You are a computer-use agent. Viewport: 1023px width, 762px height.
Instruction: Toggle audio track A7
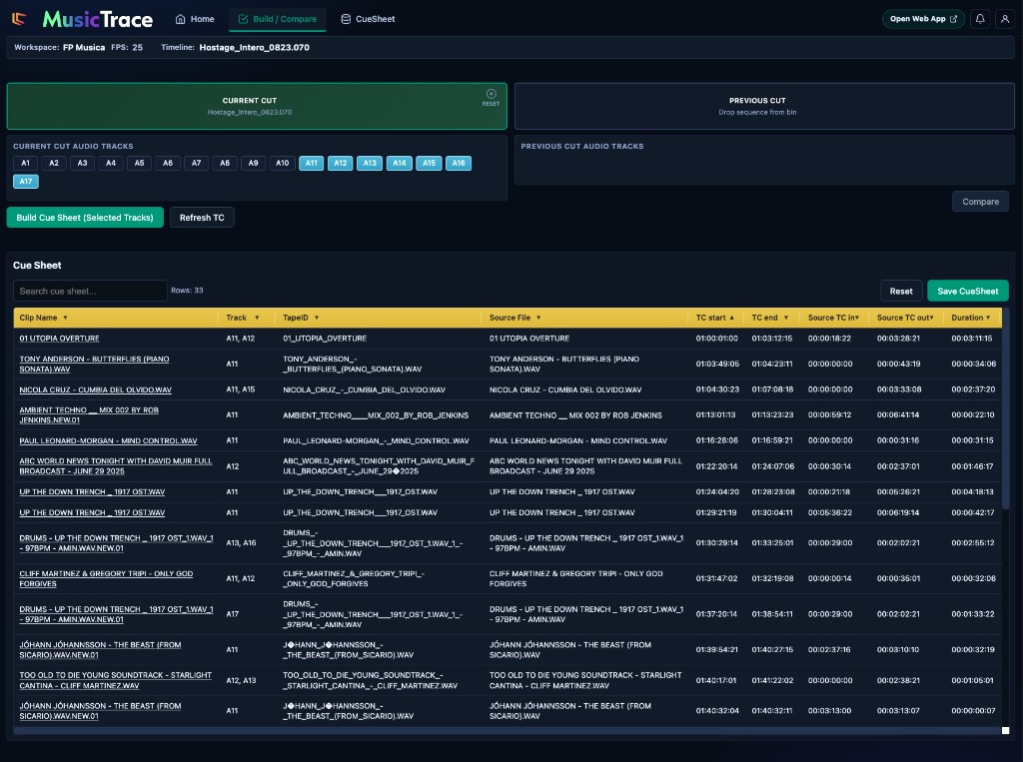[197, 163]
